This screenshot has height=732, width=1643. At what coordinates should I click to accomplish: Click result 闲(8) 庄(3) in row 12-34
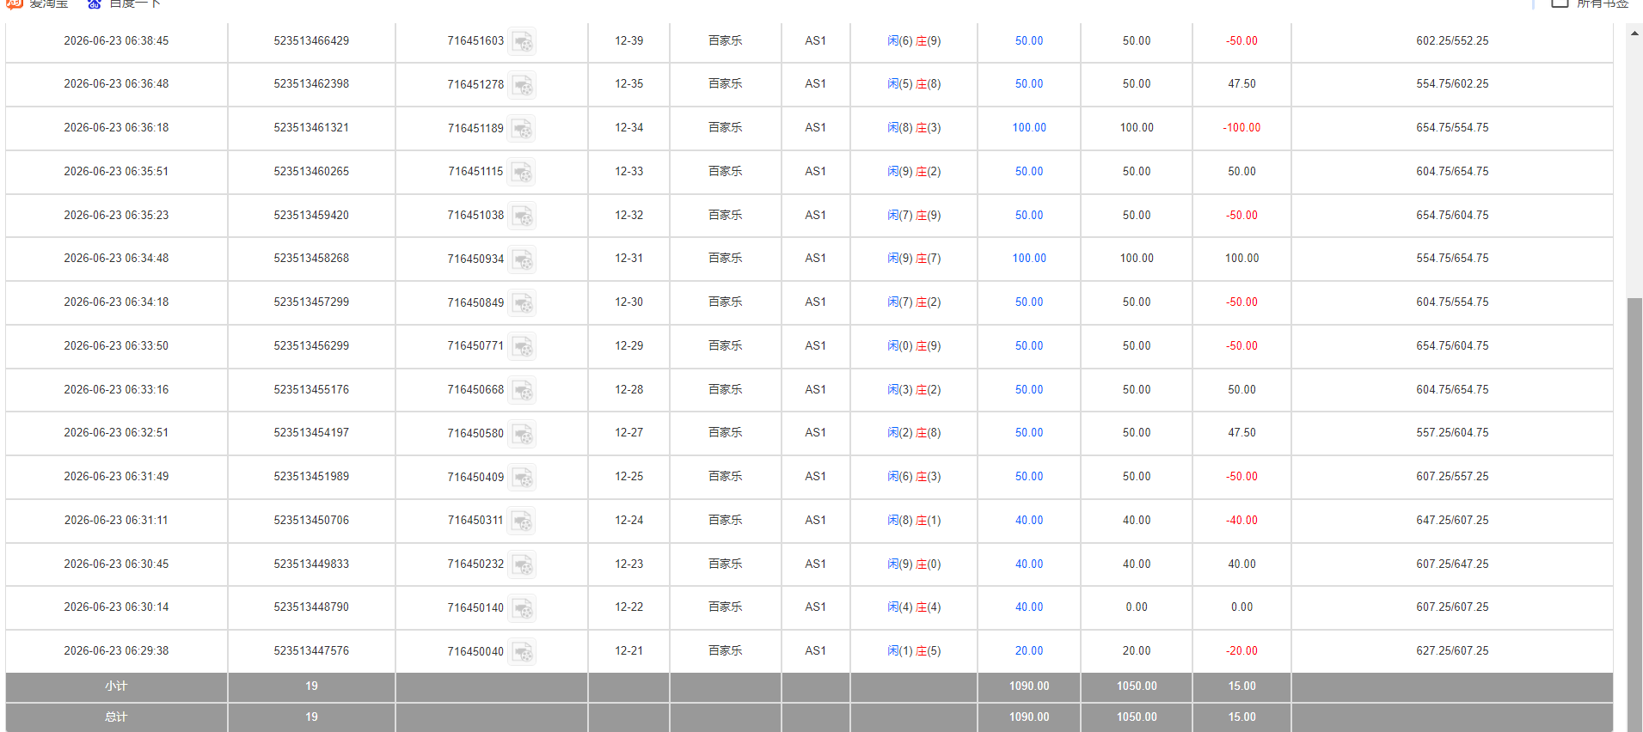coord(914,128)
